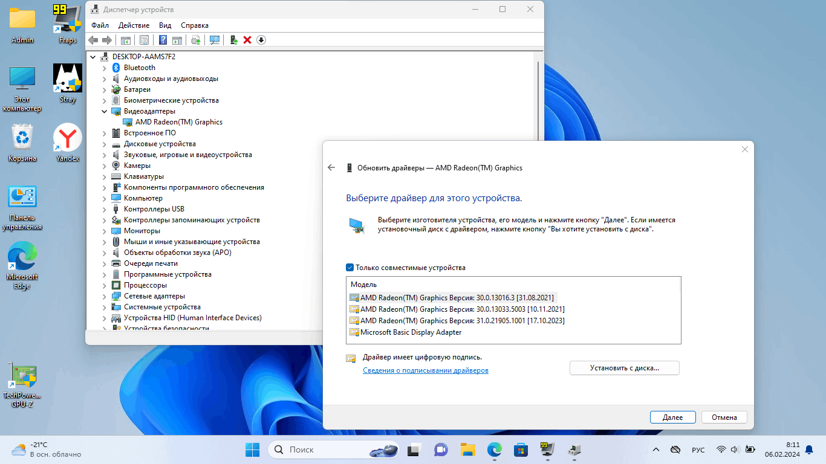The width and height of the screenshot is (826, 464).
Task: Open Properties via the Device Manager toolbar icon
Action: (x=144, y=40)
